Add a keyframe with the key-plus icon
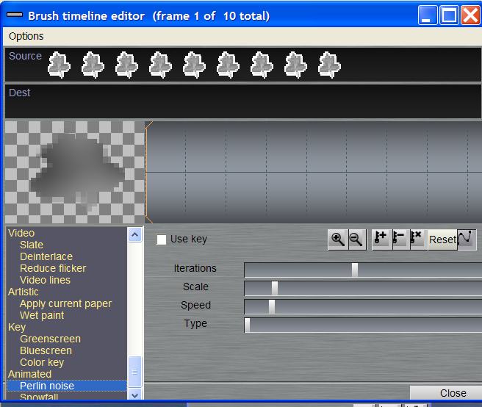This screenshot has height=407, width=482. point(381,239)
